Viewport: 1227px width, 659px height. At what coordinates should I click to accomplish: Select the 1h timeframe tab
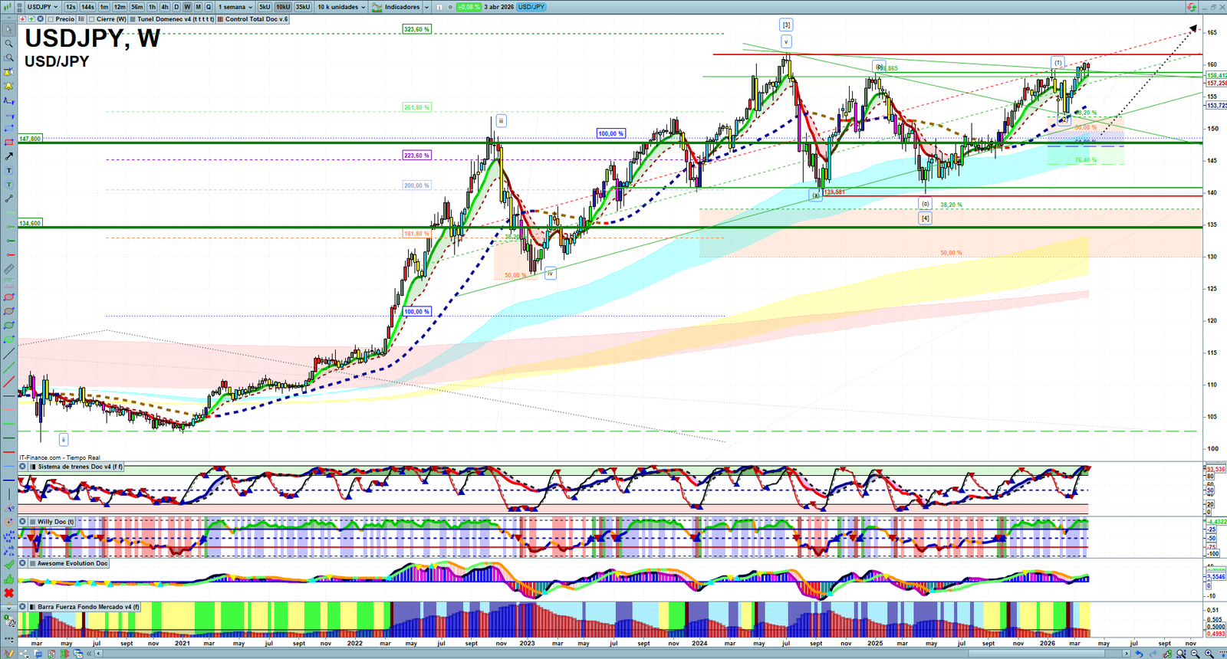[153, 7]
